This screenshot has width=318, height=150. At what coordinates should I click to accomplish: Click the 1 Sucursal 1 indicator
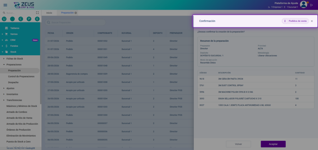pos(291,7)
